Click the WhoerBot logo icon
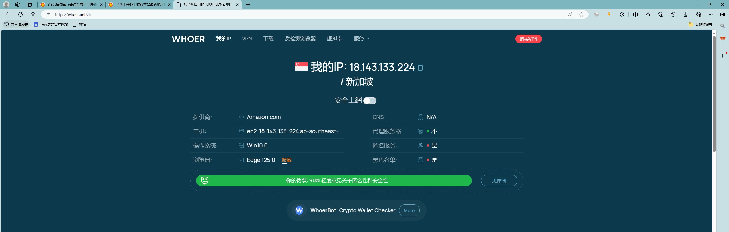The width and height of the screenshot is (729, 232). [x=299, y=210]
